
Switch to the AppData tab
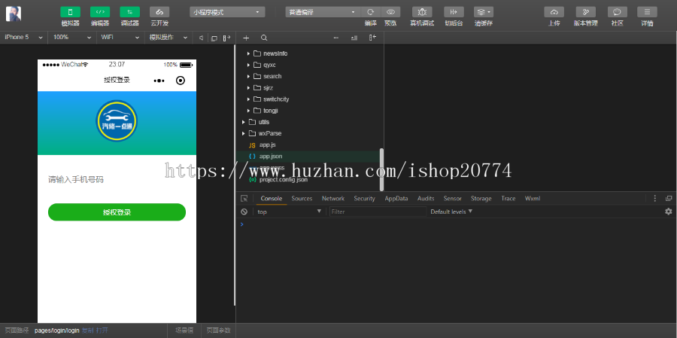click(396, 199)
